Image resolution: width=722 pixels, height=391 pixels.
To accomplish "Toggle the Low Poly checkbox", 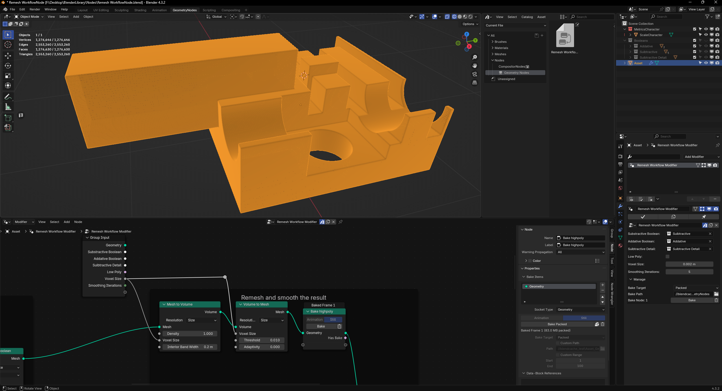I will pos(668,257).
